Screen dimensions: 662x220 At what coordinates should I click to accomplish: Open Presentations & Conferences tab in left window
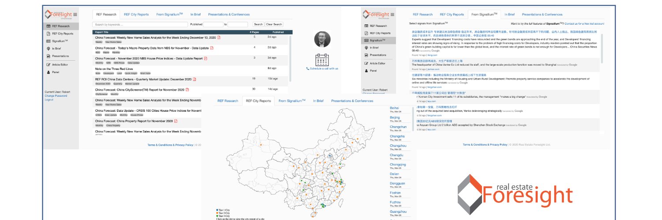229,15
